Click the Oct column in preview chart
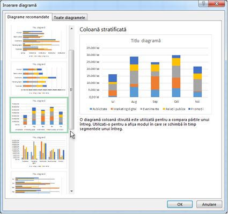 (x=176, y=76)
